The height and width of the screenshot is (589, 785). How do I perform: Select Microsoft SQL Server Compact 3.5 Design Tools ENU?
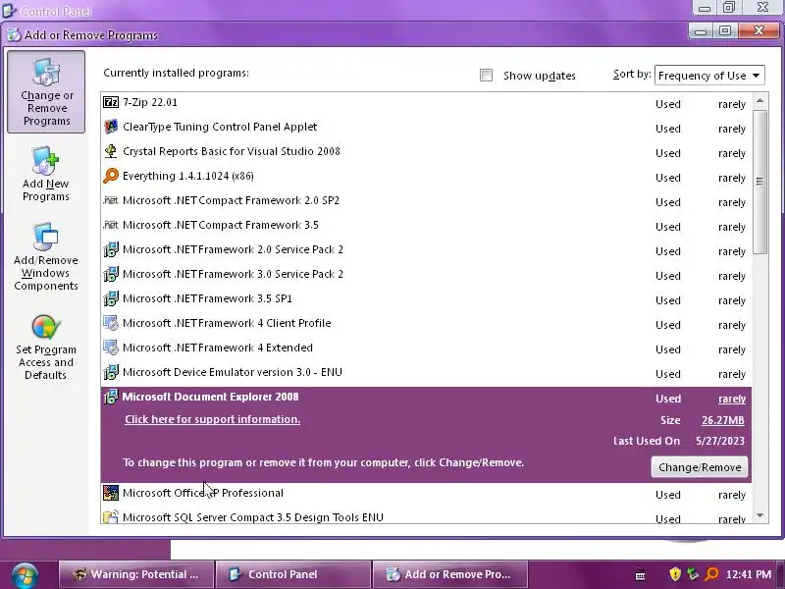click(x=426, y=517)
